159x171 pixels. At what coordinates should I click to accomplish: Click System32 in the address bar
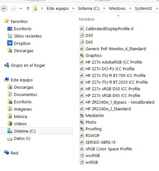coord(143,8)
